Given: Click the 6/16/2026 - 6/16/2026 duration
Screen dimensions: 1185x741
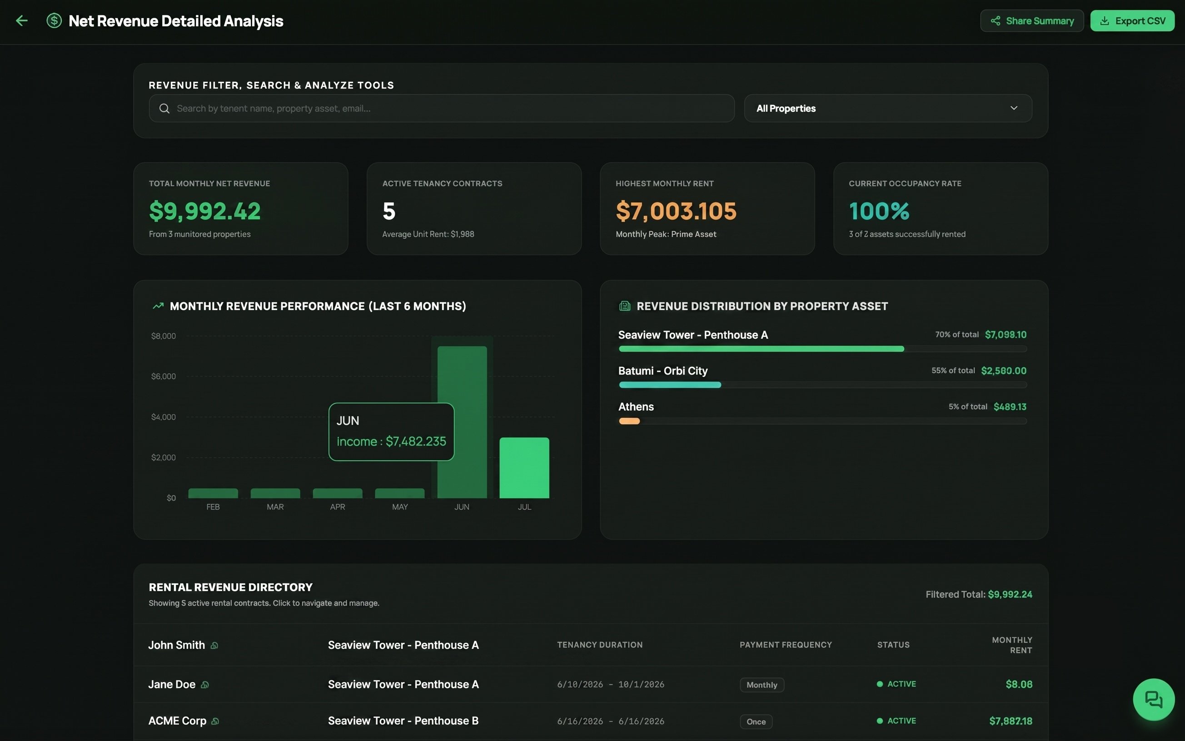Looking at the screenshot, I should [x=610, y=721].
